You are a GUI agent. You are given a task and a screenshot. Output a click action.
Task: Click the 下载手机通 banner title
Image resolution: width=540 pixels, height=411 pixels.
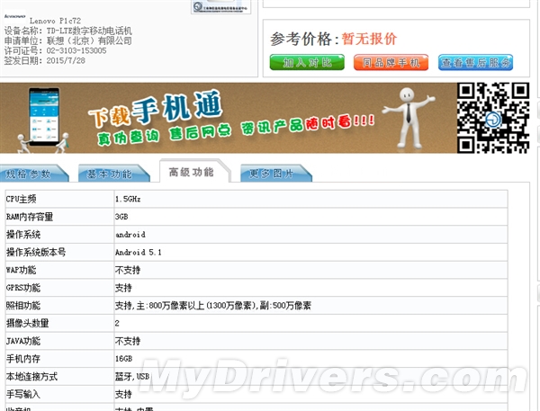click(155, 110)
